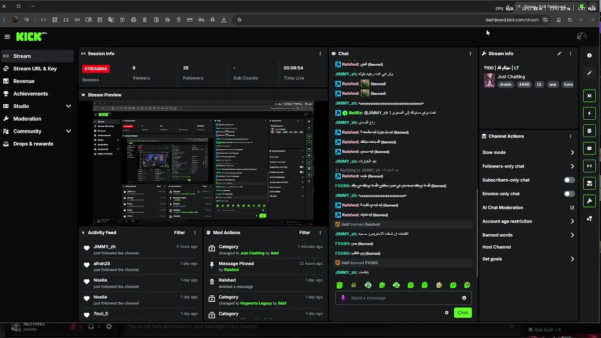
Task: Toggle the stream preview widget icon in the right rail
Action: click(x=589, y=96)
